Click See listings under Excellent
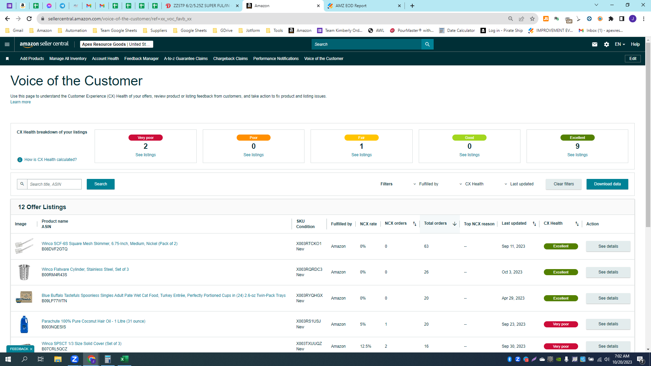This screenshot has height=366, width=651. (x=577, y=155)
